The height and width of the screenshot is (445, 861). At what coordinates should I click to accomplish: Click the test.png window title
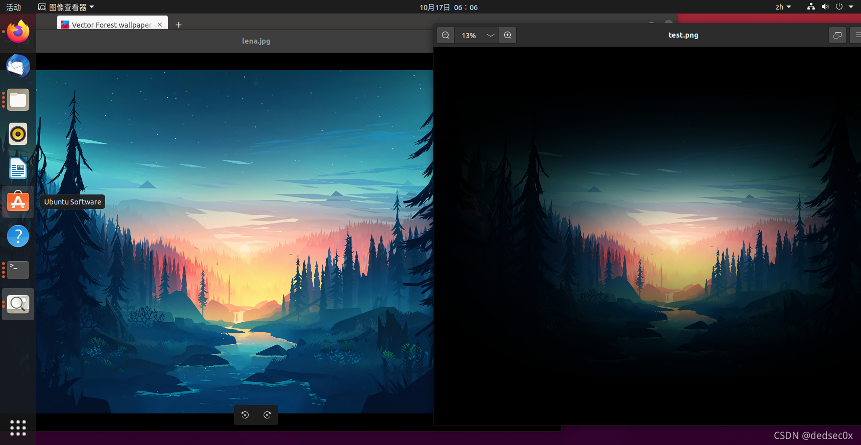[683, 35]
